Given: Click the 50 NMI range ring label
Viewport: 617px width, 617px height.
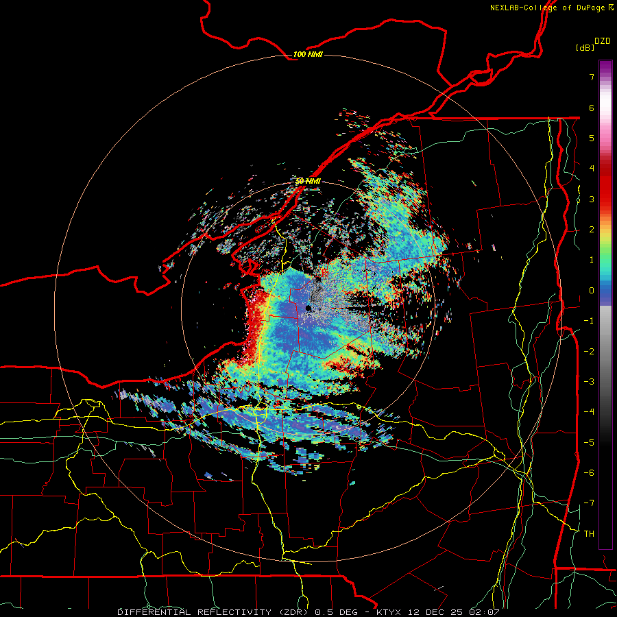Looking at the screenshot, I should pos(308,181).
